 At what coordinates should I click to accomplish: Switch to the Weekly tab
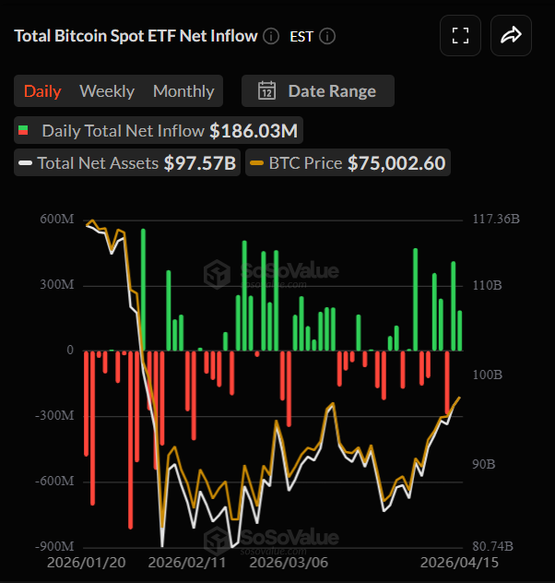click(x=107, y=91)
